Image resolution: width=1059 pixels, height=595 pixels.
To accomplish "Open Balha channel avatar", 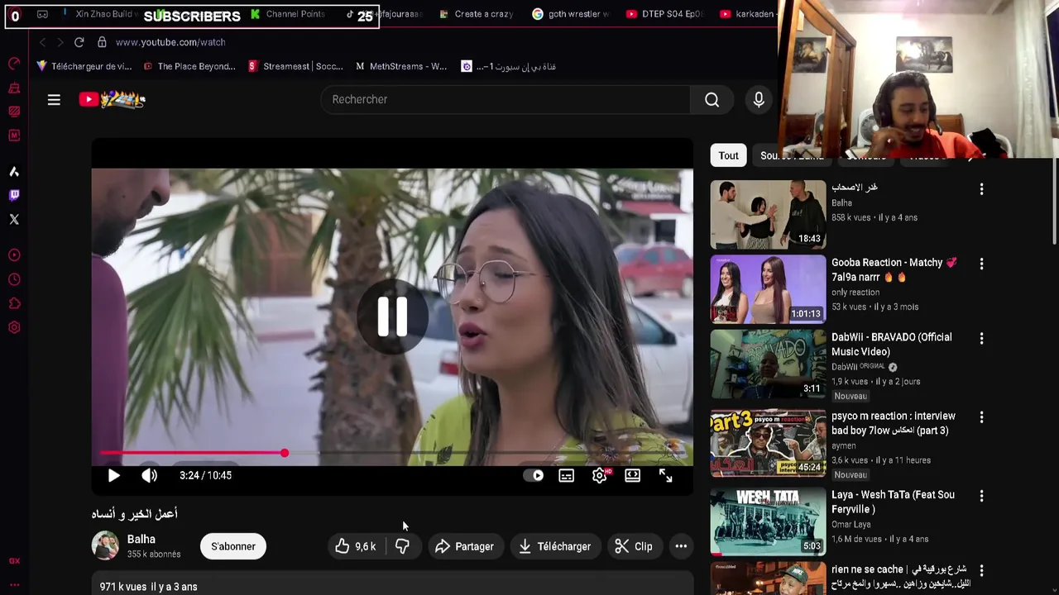I will coord(105,545).
